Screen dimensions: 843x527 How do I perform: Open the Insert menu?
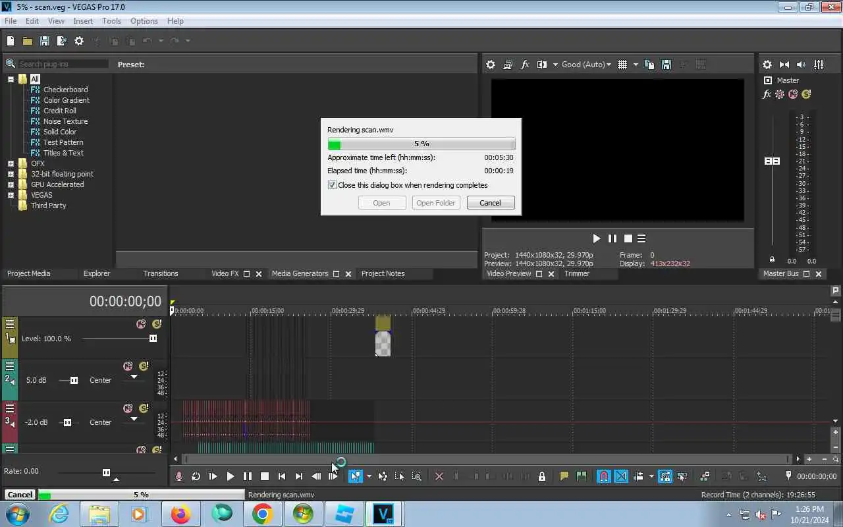coord(83,21)
